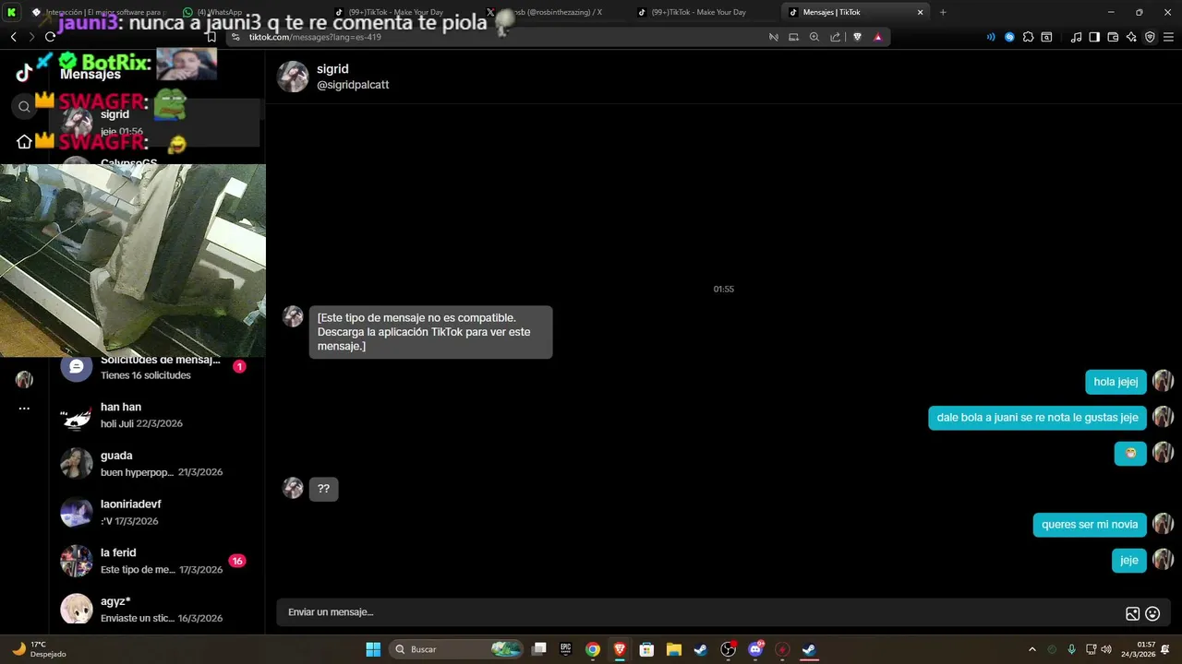Click the tiktok.com address bar URL
The width and height of the screenshot is (1182, 664).
[x=315, y=37]
